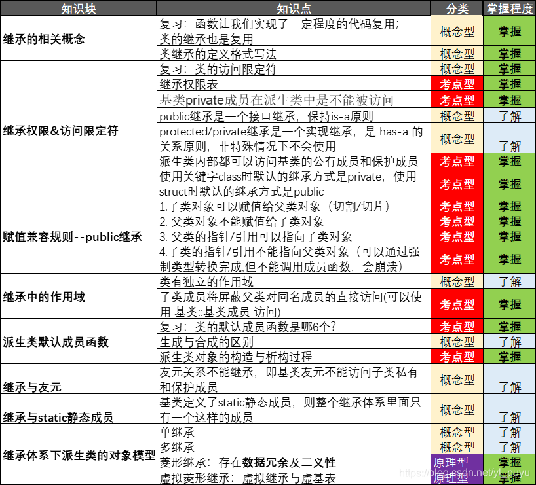Click the cell 复习：函数让我们实现了一定程度的代码复用
The image size is (536, 485).
pyautogui.click(x=294, y=31)
